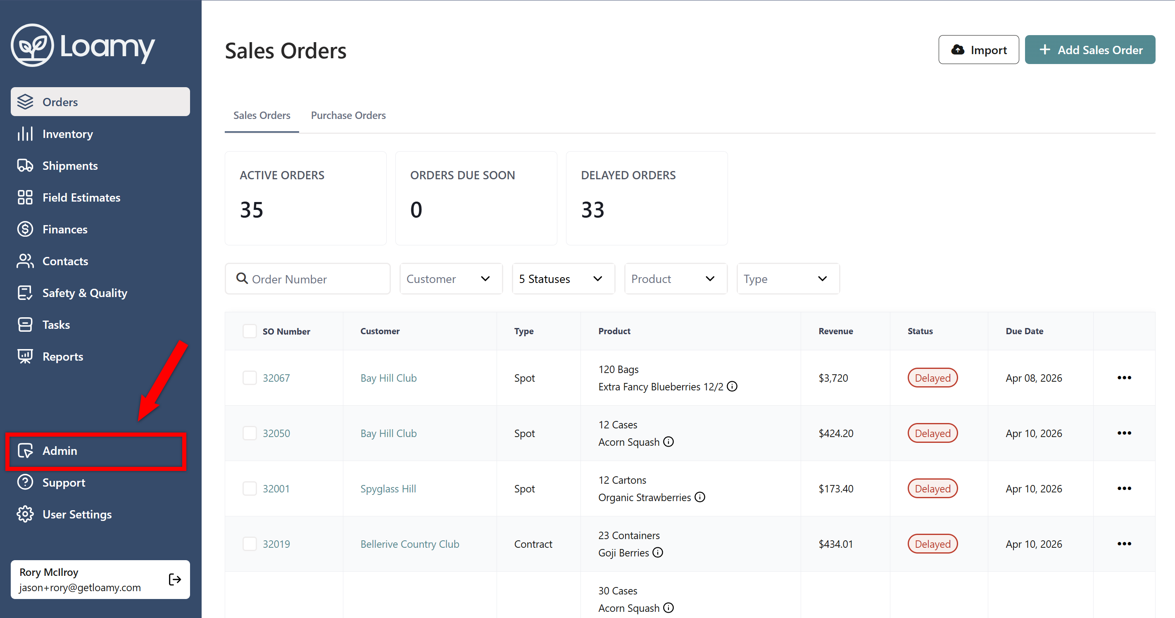Viewport: 1175px width, 618px height.
Task: Click the logout icon beside Rory McIlroy
Action: click(x=175, y=579)
